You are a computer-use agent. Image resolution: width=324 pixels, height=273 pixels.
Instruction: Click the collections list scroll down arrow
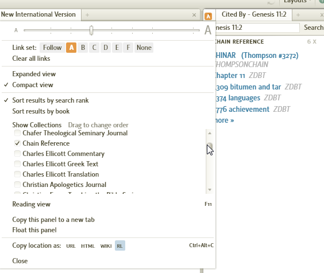pyautogui.click(x=210, y=190)
